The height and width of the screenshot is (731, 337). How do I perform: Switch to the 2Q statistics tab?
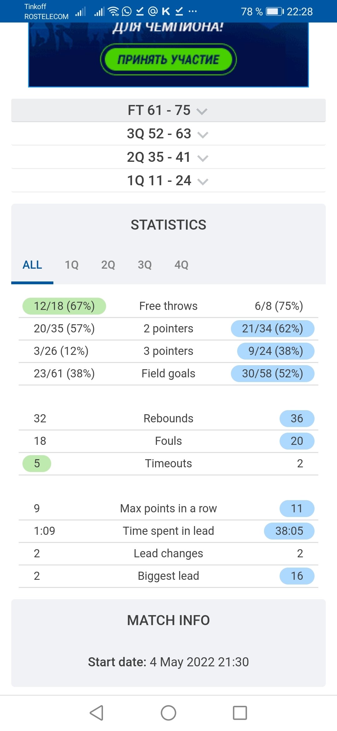[x=108, y=265]
